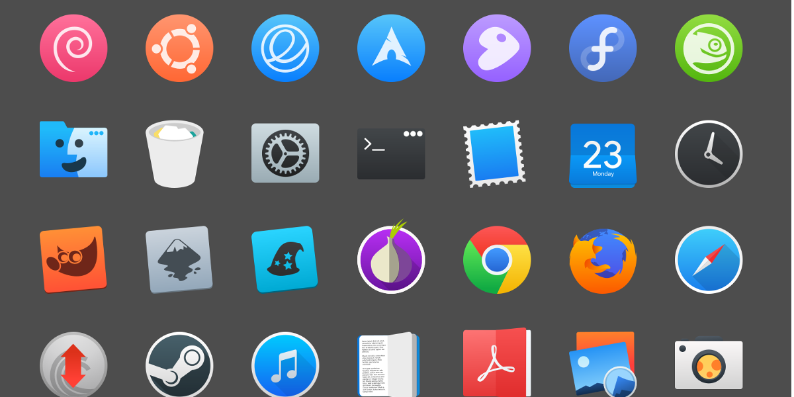Open the Terminal icon

click(x=391, y=154)
